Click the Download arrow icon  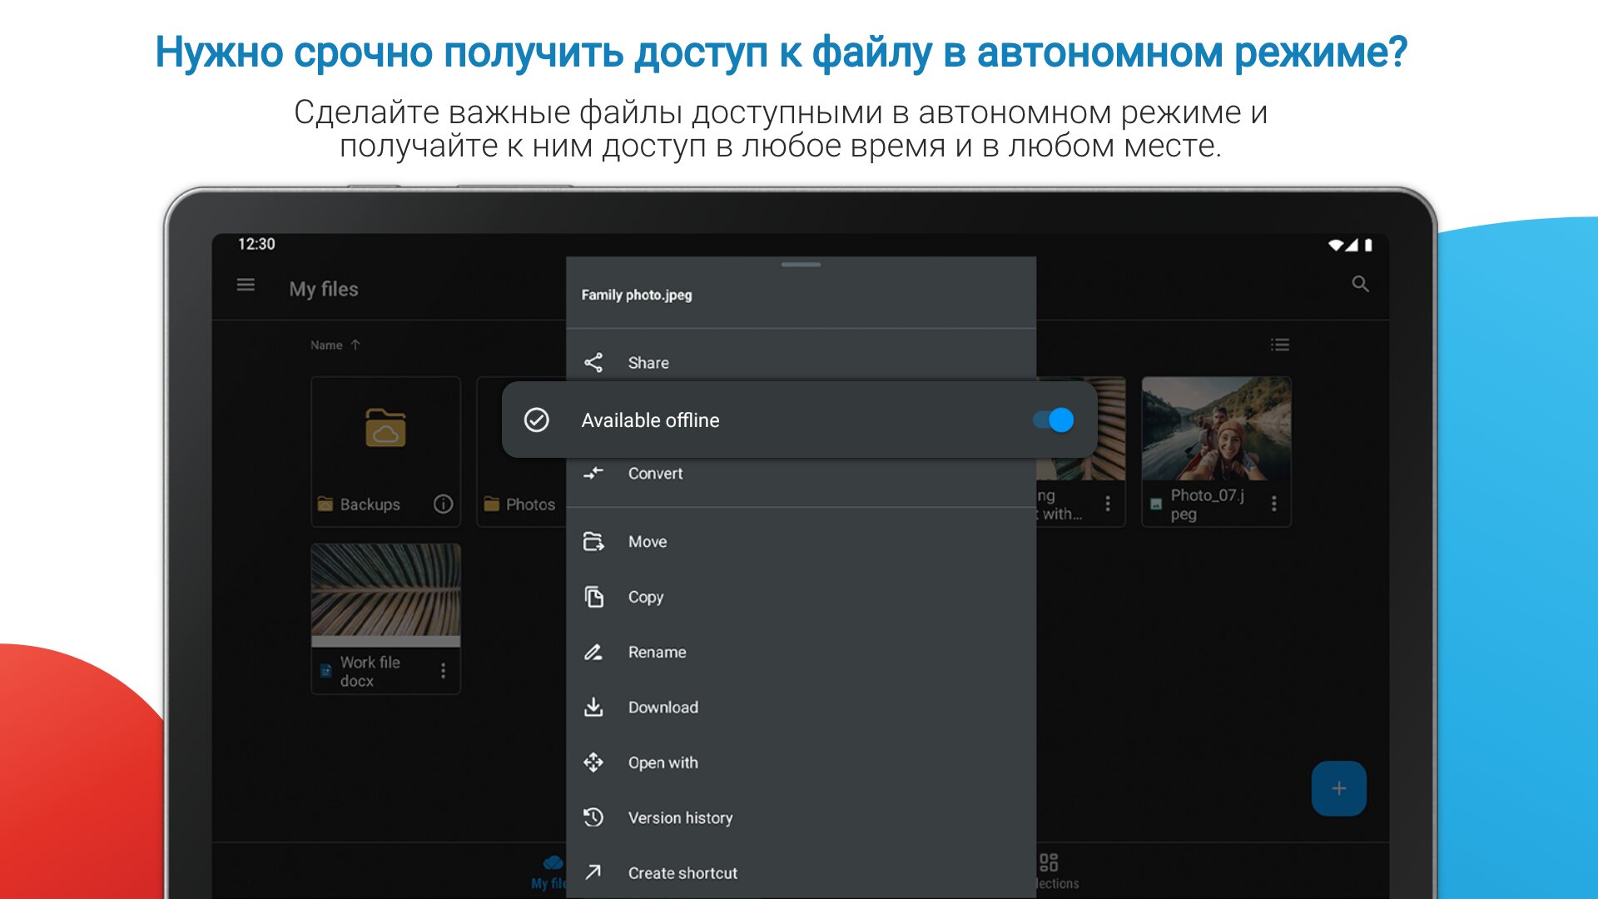pyautogui.click(x=593, y=707)
